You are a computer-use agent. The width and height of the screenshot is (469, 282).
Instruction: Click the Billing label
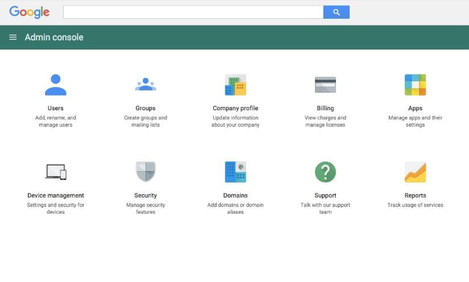tap(325, 108)
